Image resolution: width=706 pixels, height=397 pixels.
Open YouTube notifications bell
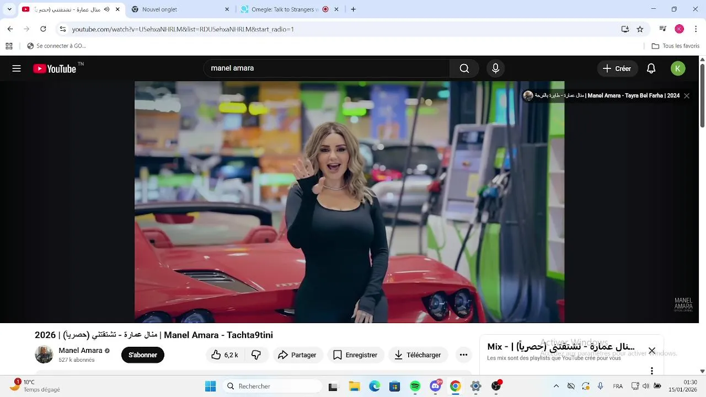click(x=651, y=68)
